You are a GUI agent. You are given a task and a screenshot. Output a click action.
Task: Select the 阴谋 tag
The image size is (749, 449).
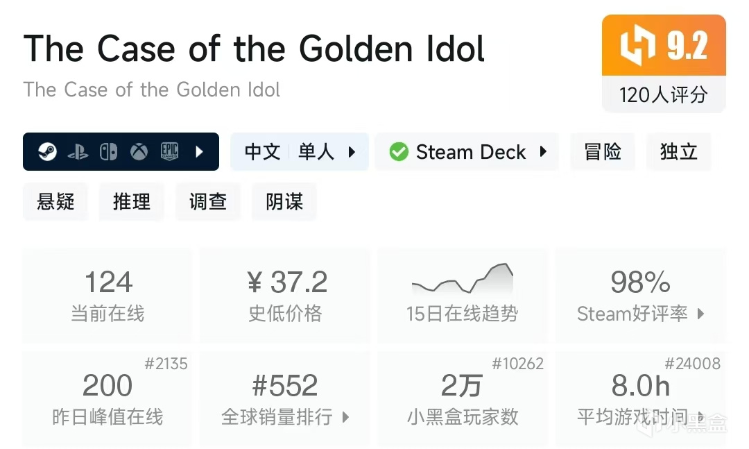[x=284, y=202]
